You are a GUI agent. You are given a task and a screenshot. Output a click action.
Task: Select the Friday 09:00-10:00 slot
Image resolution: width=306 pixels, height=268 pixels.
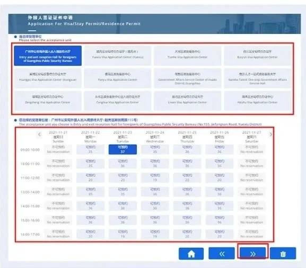[220, 149]
